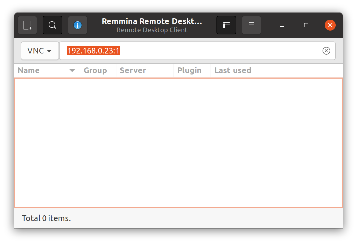
Task: Open the hamburger main menu
Action: pyautogui.click(x=251, y=25)
